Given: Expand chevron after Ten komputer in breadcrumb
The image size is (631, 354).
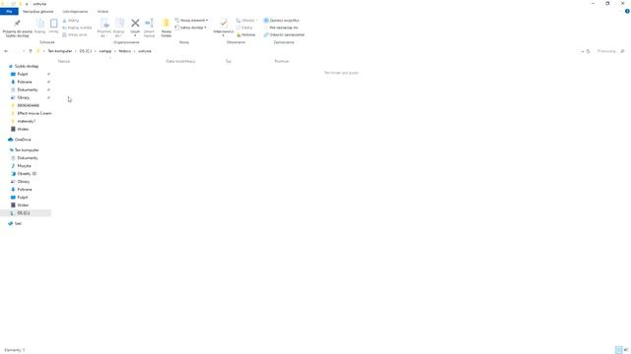Looking at the screenshot, I should pyautogui.click(x=76, y=51).
